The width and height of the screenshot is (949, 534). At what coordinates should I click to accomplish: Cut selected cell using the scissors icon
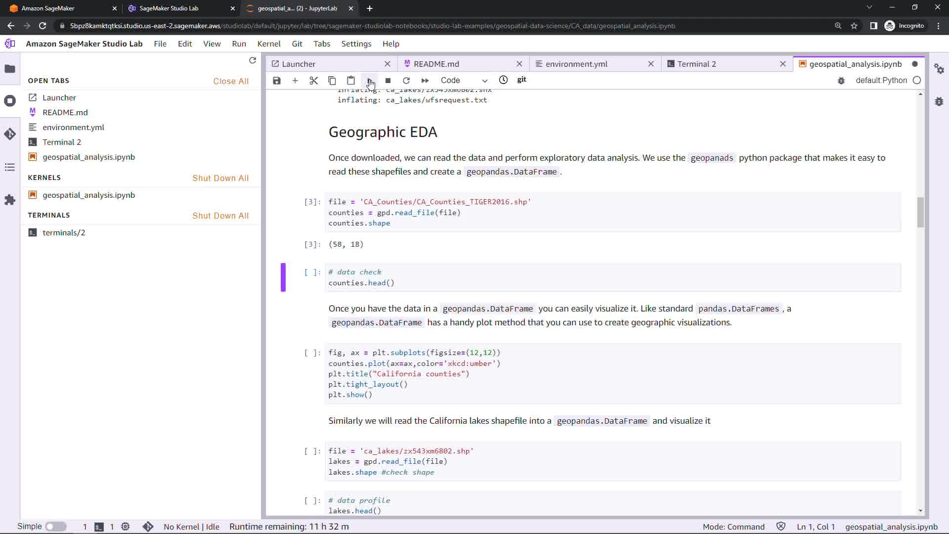[313, 81]
